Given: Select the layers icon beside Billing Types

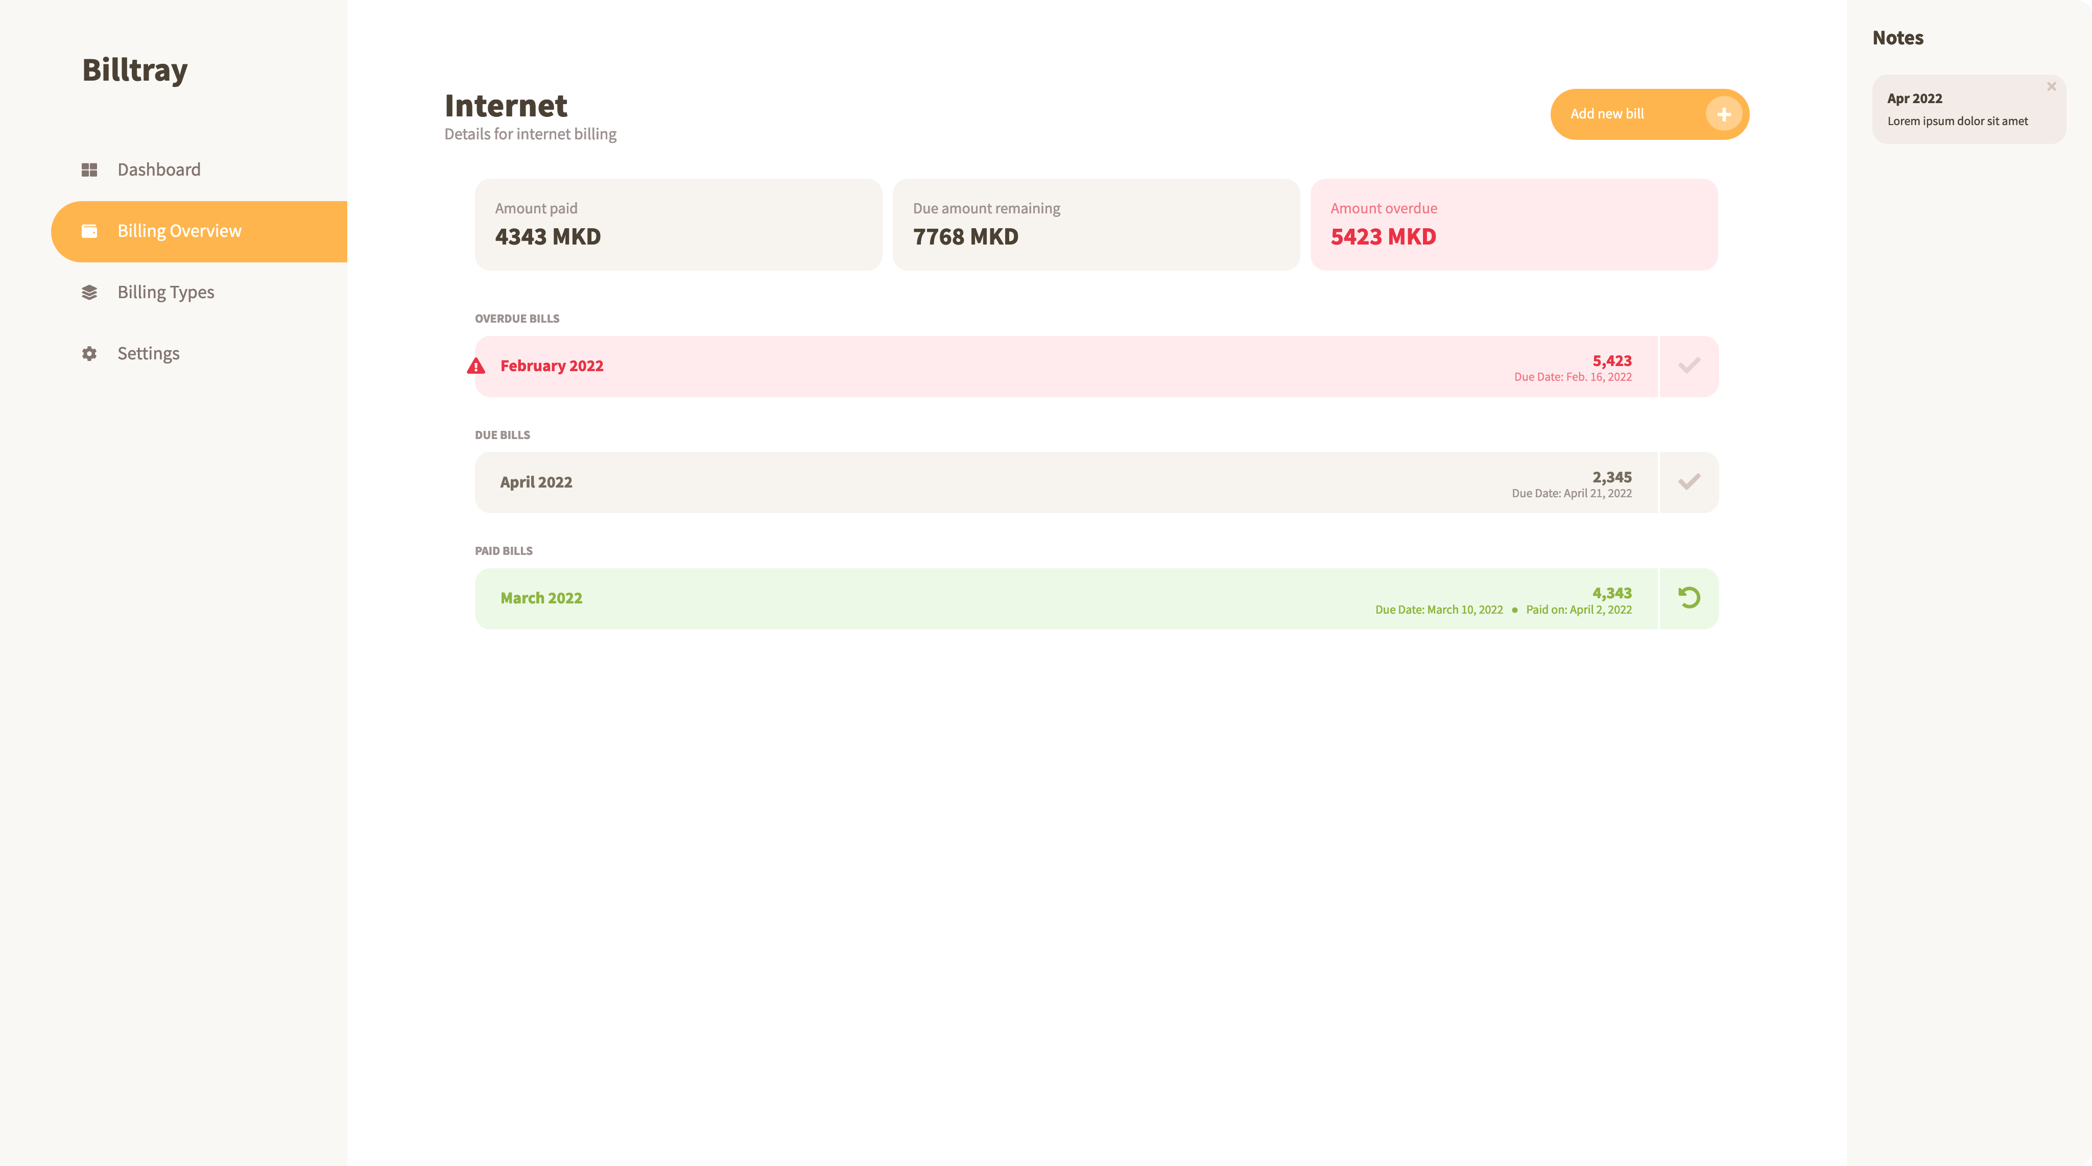Looking at the screenshot, I should 89,291.
